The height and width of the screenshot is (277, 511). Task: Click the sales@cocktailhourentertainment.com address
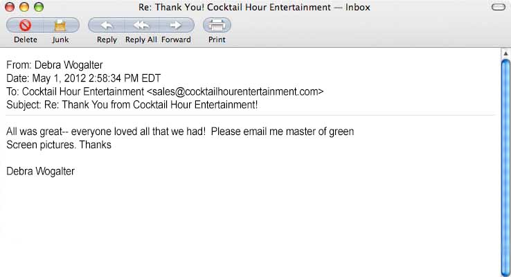click(235, 91)
